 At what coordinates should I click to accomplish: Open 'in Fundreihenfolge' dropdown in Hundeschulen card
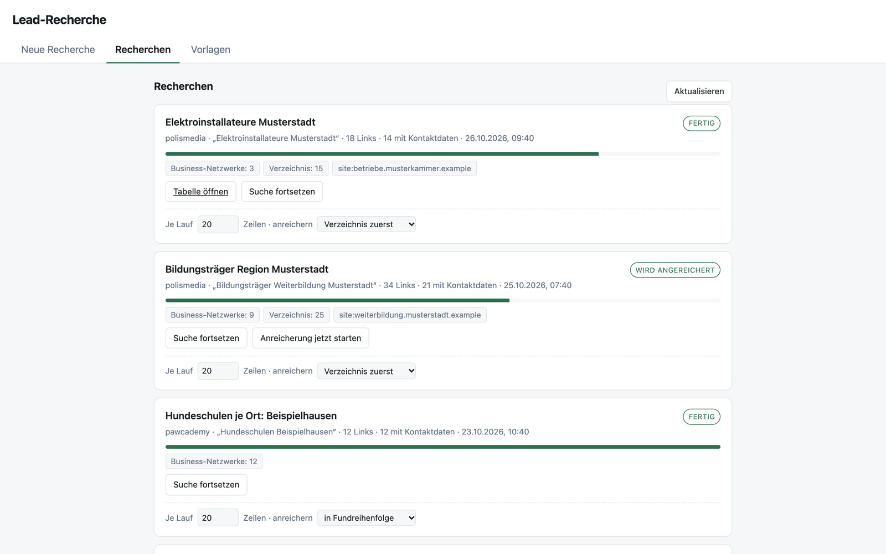coord(366,518)
